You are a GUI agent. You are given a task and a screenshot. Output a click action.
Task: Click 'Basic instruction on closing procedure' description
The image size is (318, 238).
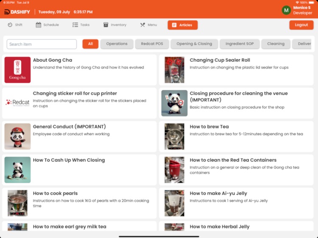point(237,107)
